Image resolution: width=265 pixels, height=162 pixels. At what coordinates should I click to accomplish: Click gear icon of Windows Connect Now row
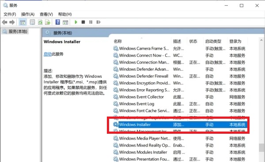(x=116, y=56)
